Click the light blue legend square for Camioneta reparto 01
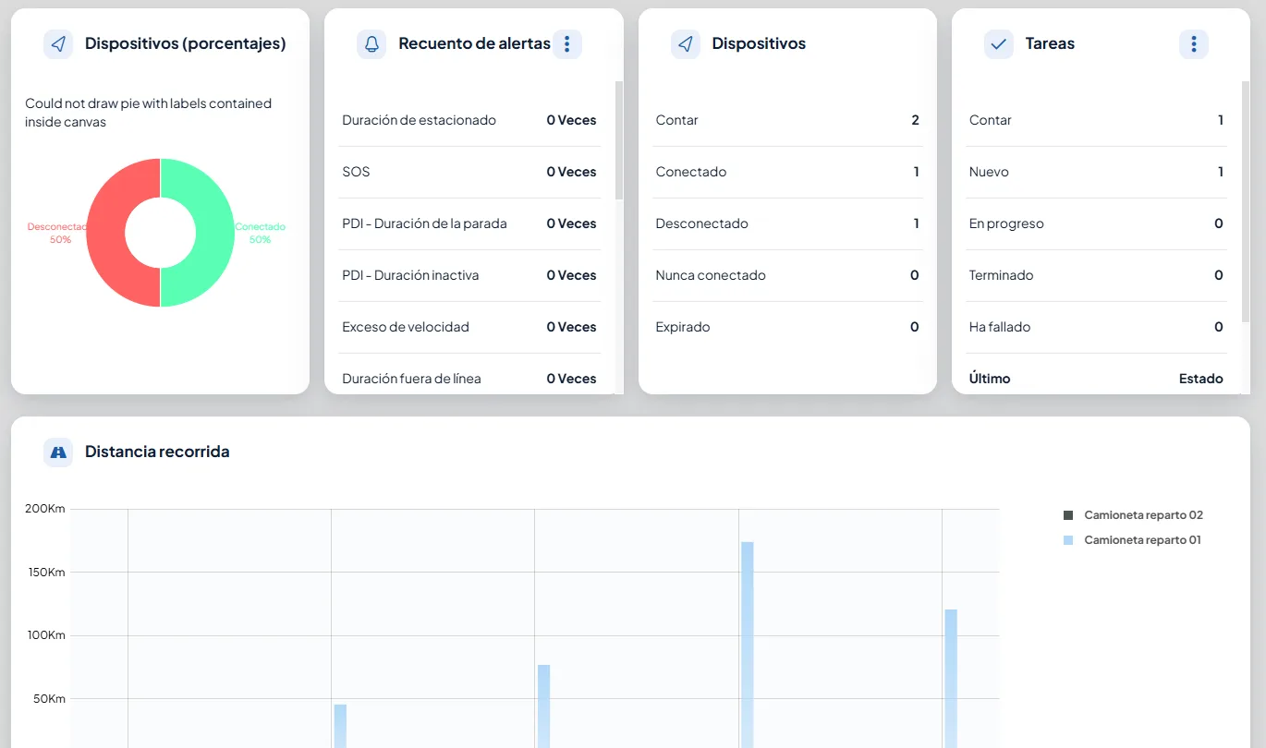 tap(1068, 540)
